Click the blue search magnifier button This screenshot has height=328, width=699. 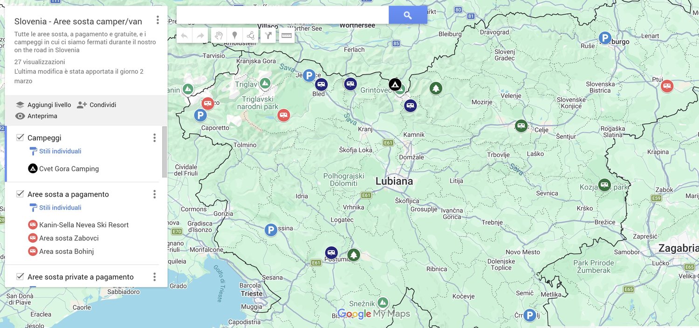click(408, 15)
